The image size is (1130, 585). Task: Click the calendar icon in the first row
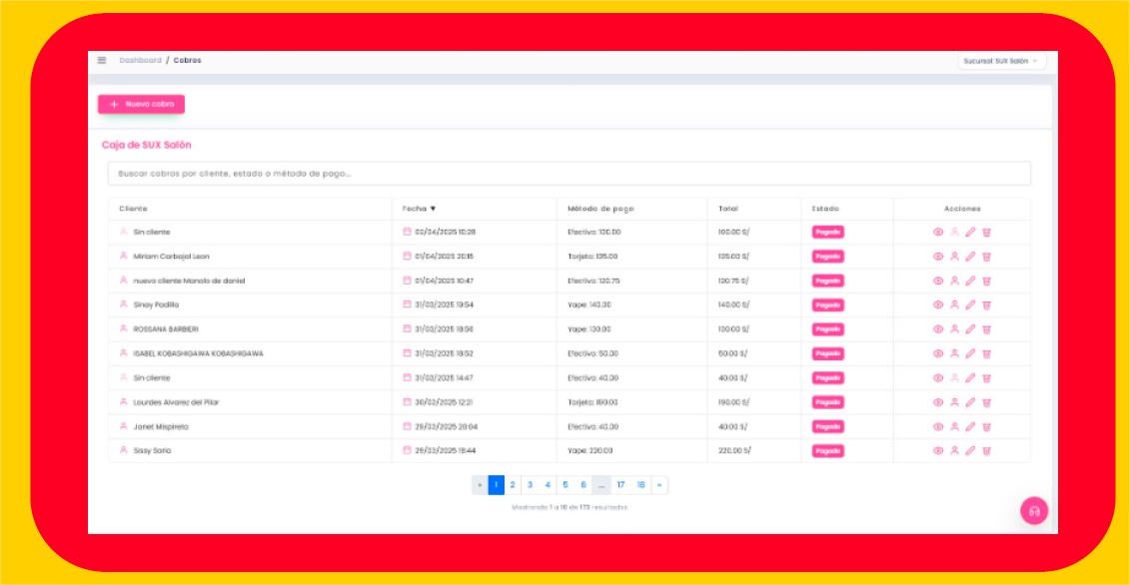pos(407,232)
